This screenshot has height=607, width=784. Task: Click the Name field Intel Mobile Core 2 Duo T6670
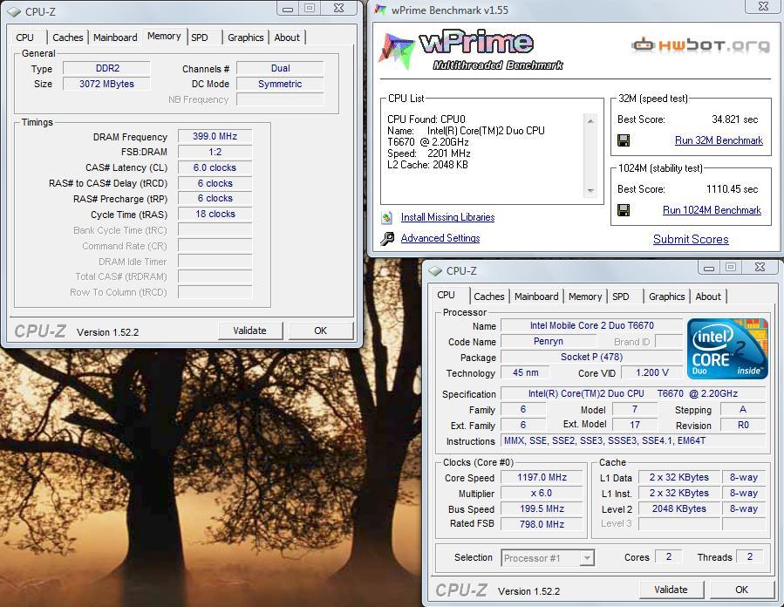pyautogui.click(x=591, y=325)
